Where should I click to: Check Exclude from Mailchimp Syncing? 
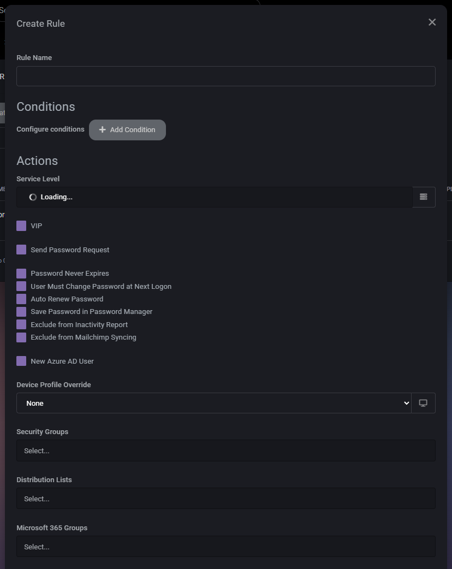coord(21,337)
